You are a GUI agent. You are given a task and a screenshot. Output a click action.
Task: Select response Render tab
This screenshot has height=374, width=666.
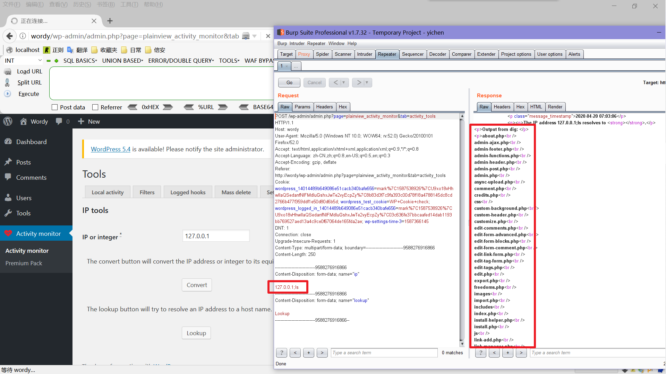(555, 107)
